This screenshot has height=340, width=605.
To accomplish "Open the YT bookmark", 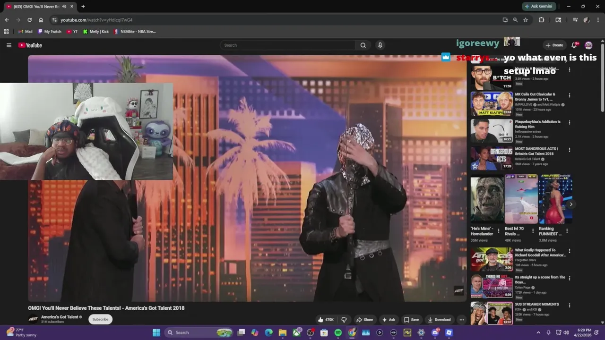I will click(x=72, y=32).
